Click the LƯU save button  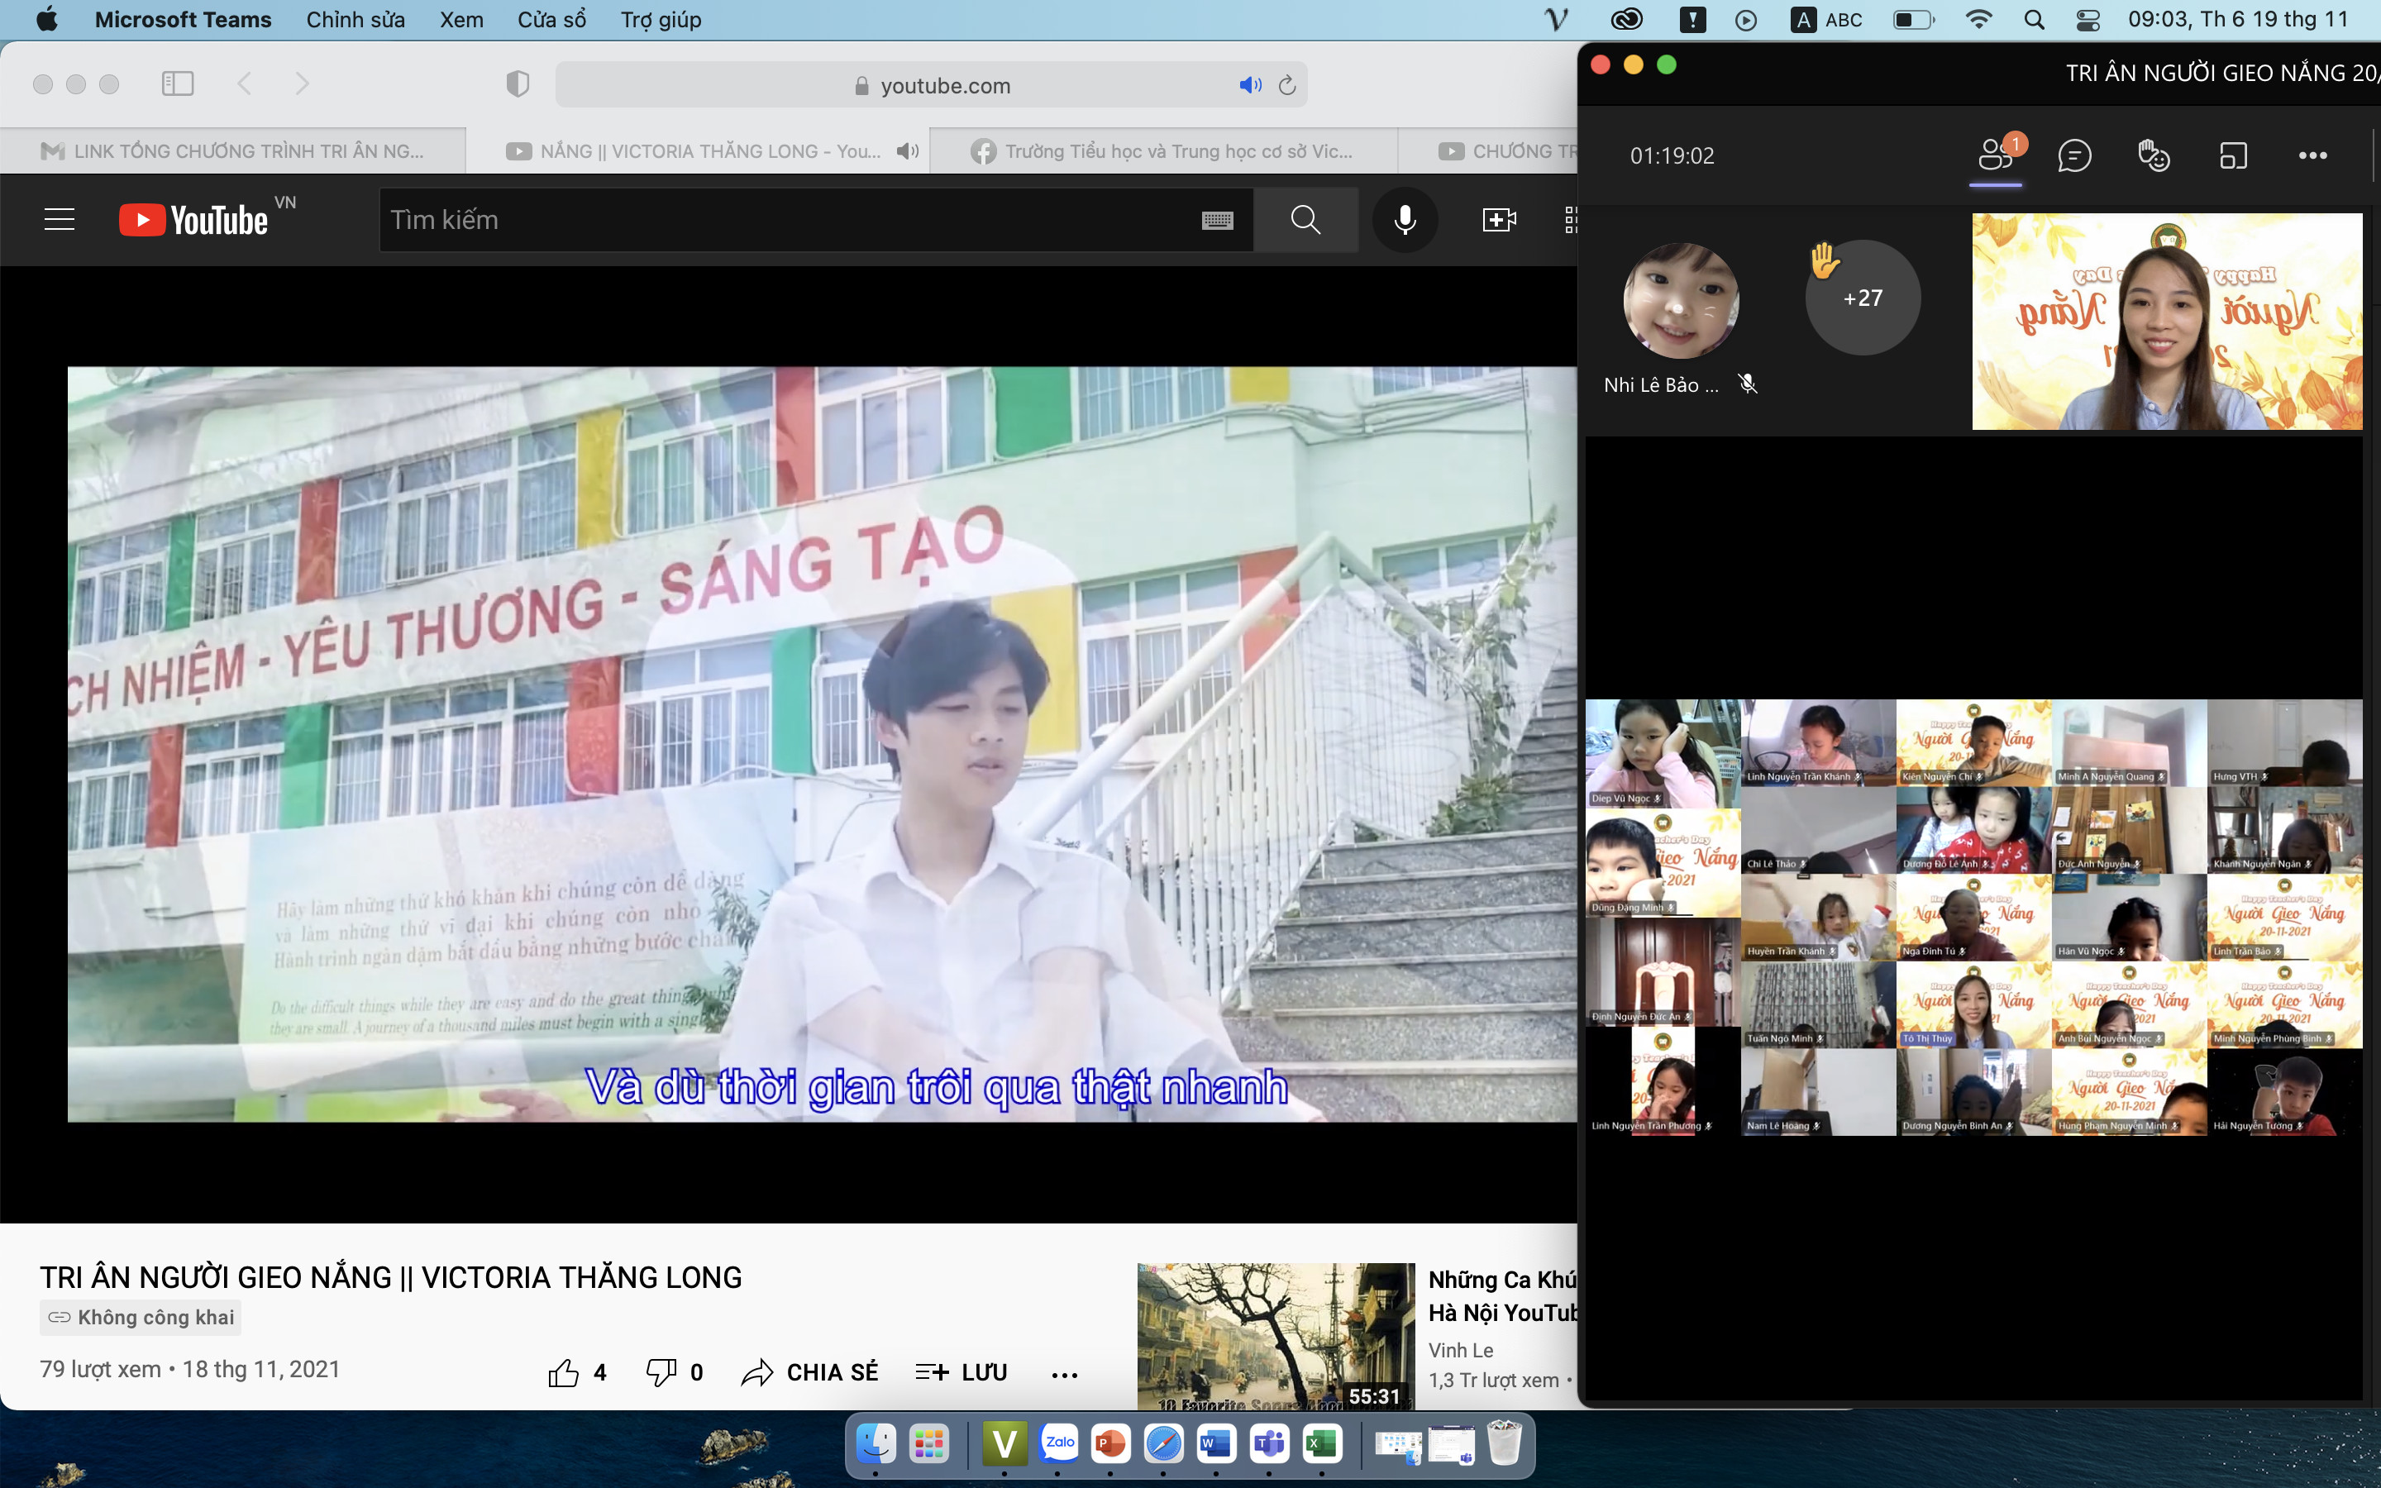coord(961,1372)
